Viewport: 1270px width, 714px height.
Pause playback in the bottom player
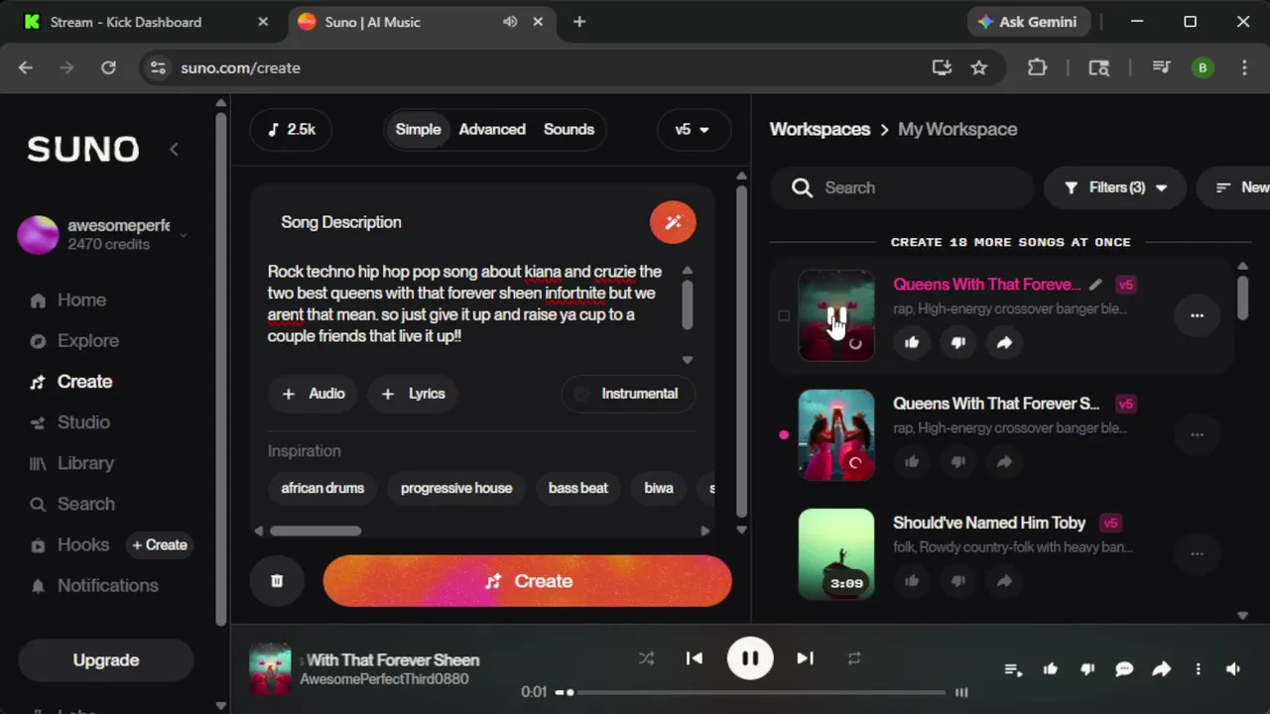click(750, 657)
